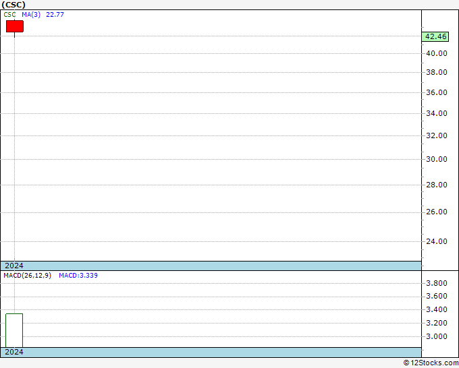Click the 22.77 moving average value
This screenshot has height=368, width=459.
(55, 15)
